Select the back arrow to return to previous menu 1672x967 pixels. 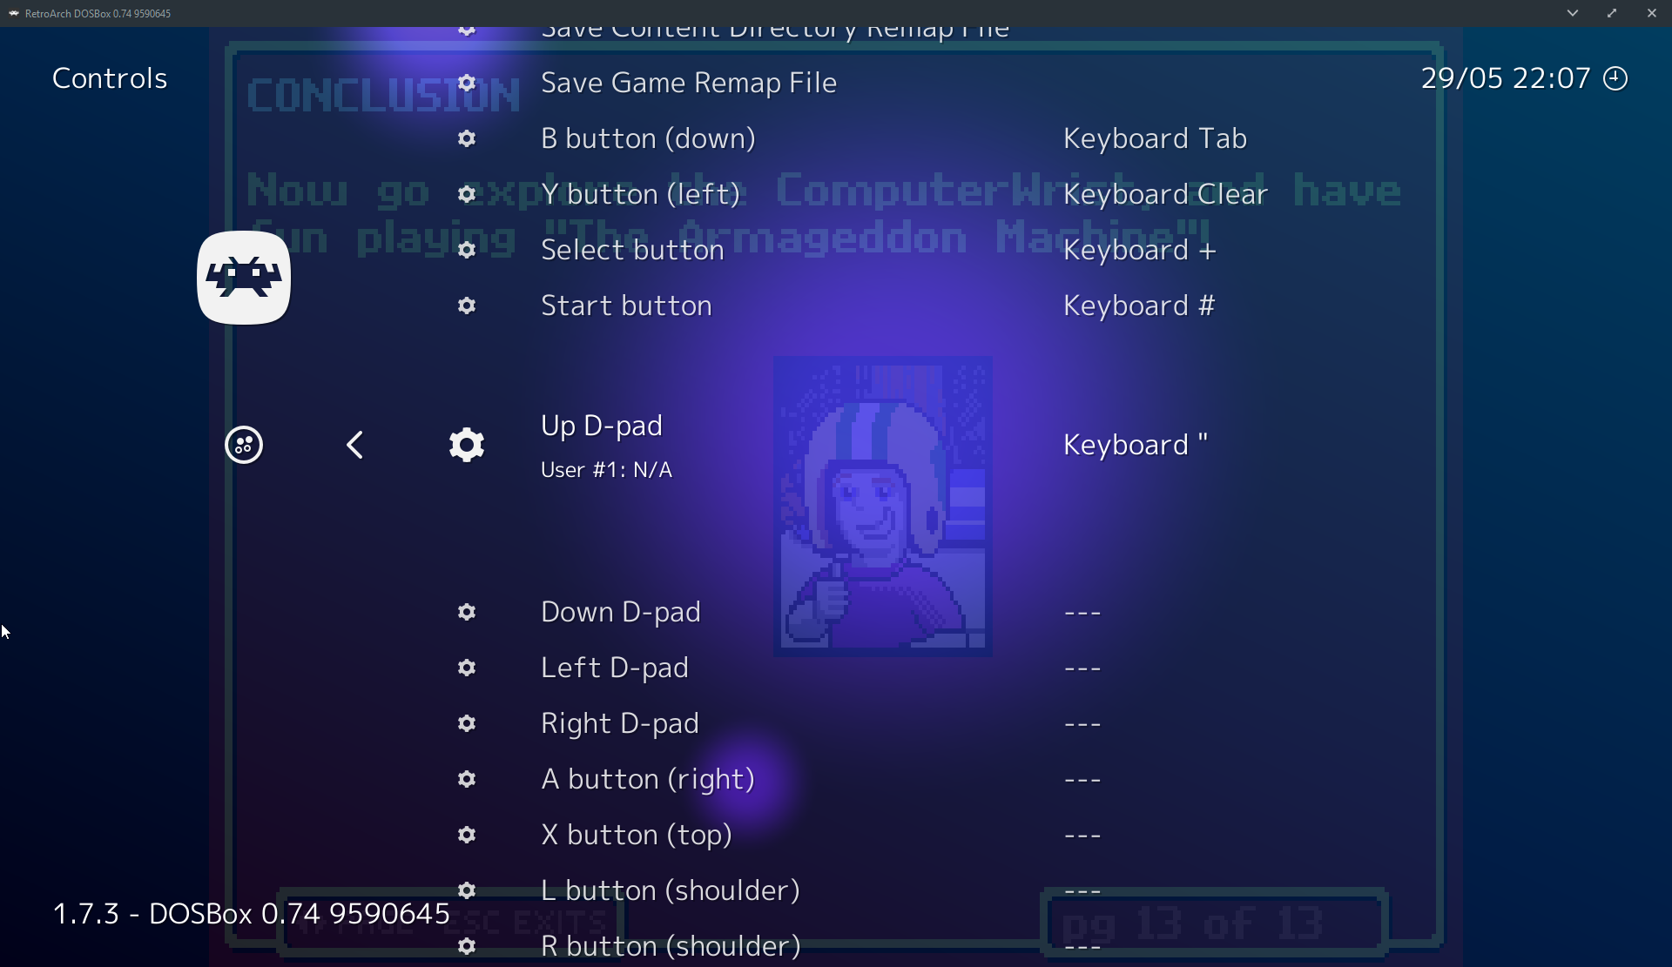[354, 445]
